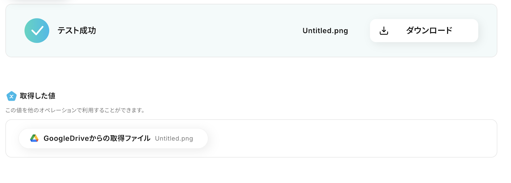Click the テスト成功 status text
511x183 pixels.
pos(77,31)
